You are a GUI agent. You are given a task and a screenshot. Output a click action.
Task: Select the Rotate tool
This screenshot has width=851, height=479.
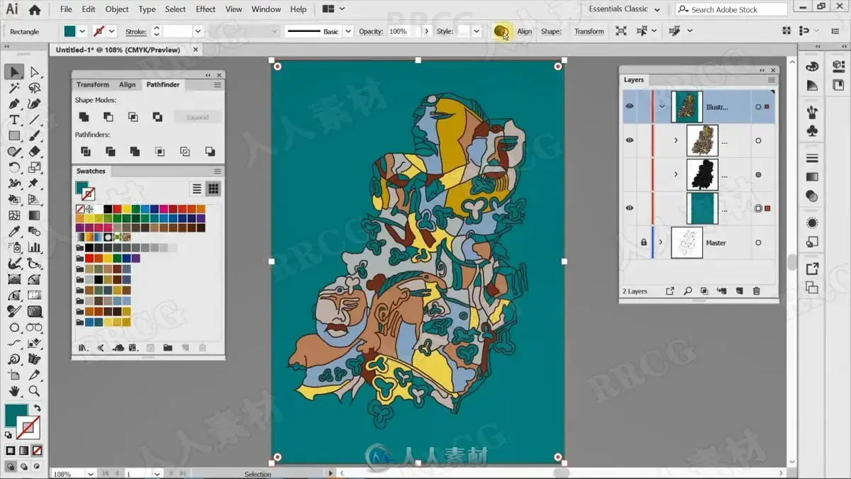14,168
